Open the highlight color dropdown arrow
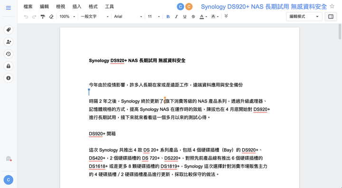The width and height of the screenshot is (342, 188). [x=218, y=17]
